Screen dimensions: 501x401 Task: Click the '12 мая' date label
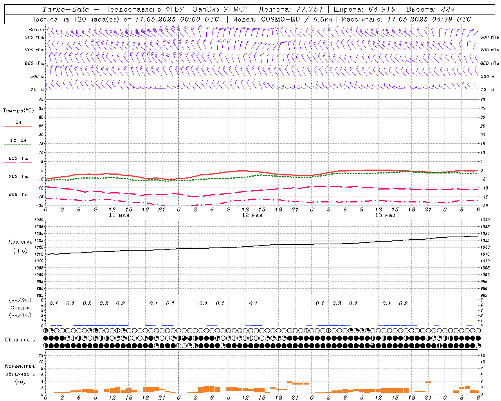pyautogui.click(x=252, y=215)
